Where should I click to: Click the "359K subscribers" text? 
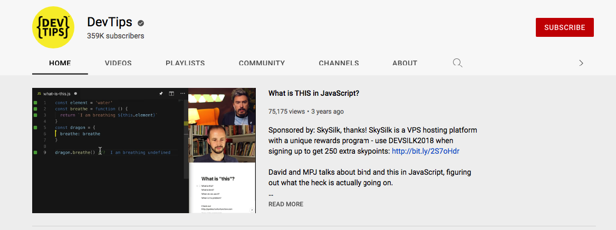click(115, 36)
